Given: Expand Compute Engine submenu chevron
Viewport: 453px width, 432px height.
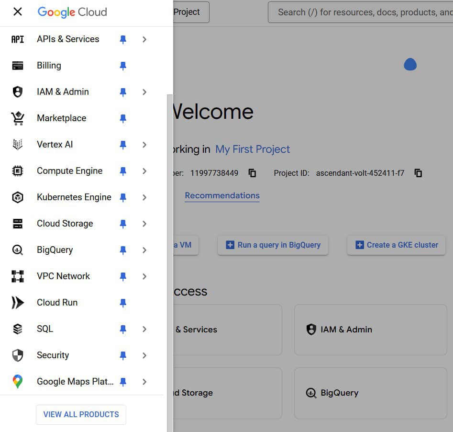Looking at the screenshot, I should 144,171.
